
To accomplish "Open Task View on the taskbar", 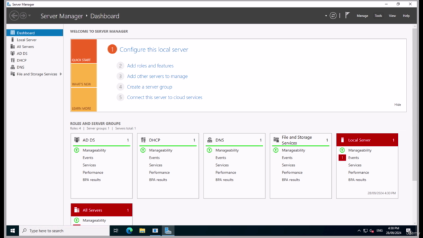I will click(116, 231).
